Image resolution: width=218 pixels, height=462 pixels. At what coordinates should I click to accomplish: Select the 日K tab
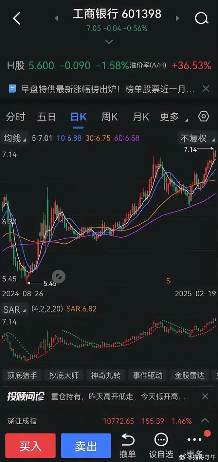click(x=78, y=117)
